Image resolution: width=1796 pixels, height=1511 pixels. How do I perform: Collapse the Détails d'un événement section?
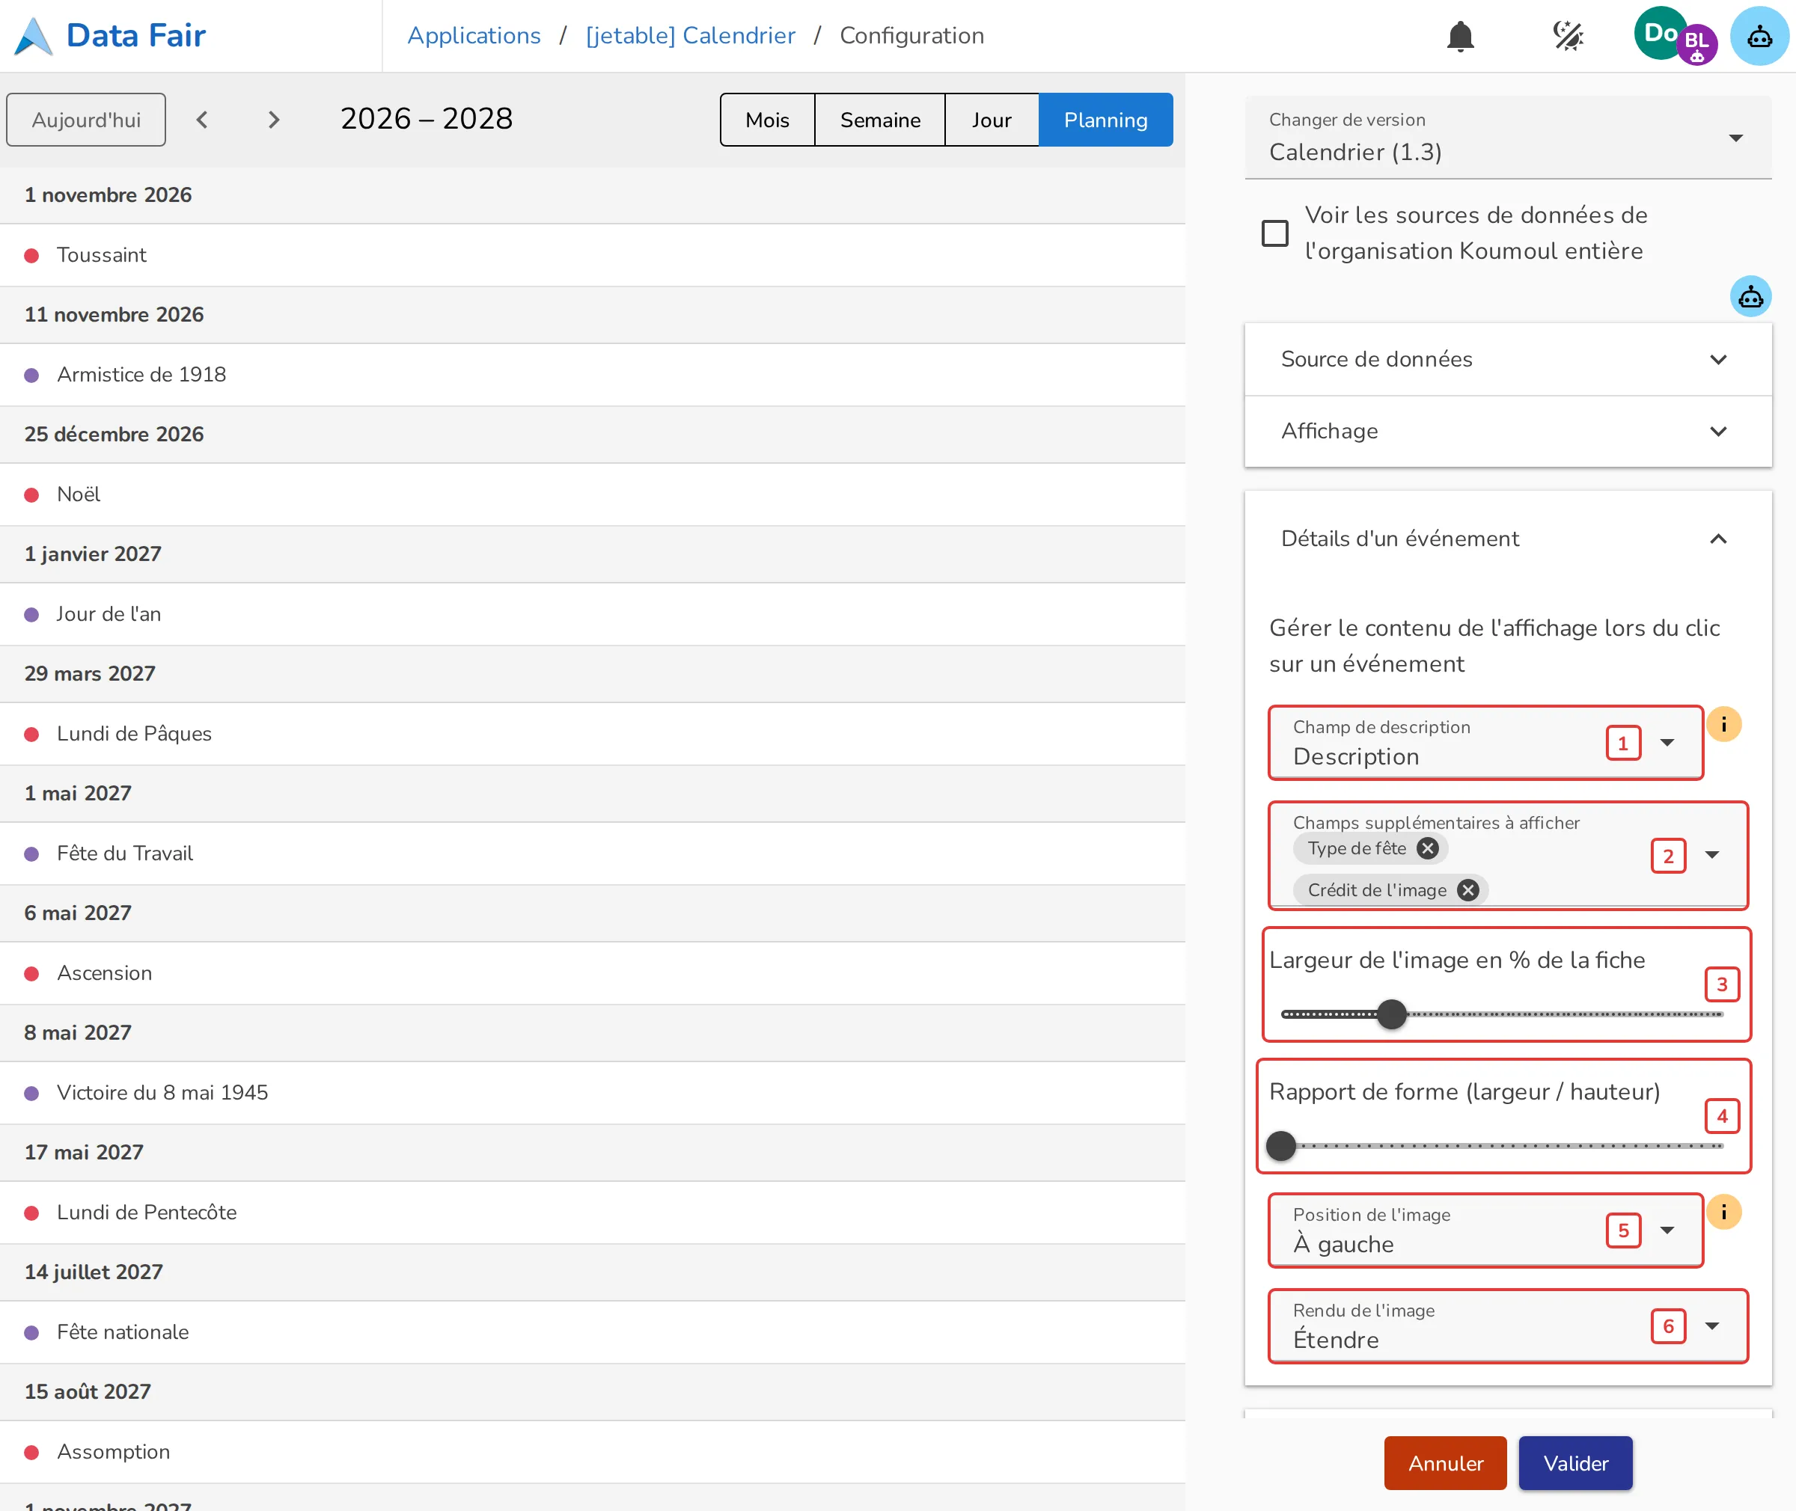click(x=1508, y=539)
